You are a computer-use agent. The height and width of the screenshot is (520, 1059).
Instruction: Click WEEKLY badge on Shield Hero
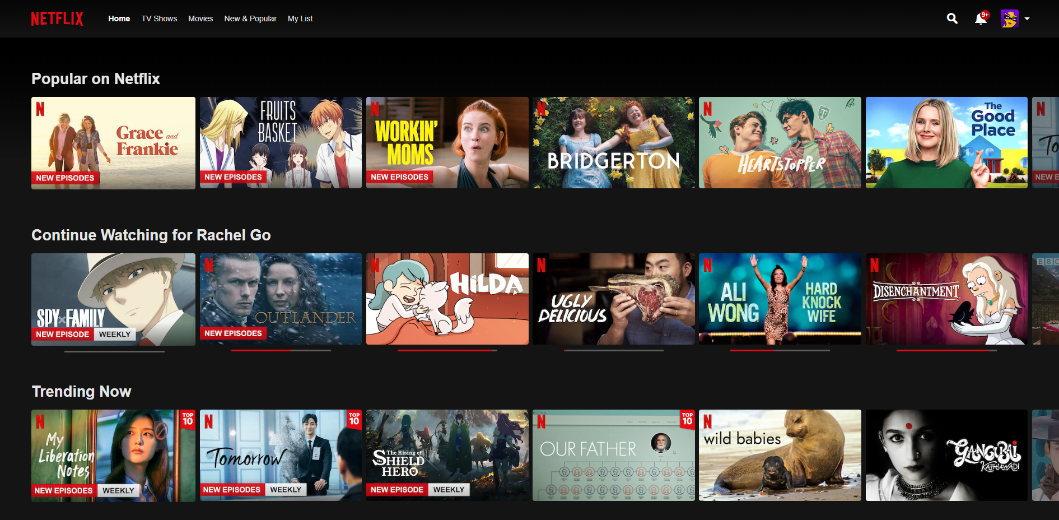point(449,489)
